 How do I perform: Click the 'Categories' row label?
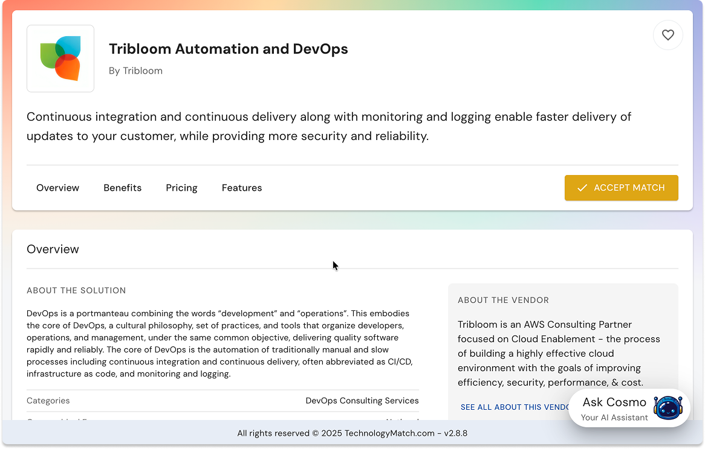click(48, 401)
